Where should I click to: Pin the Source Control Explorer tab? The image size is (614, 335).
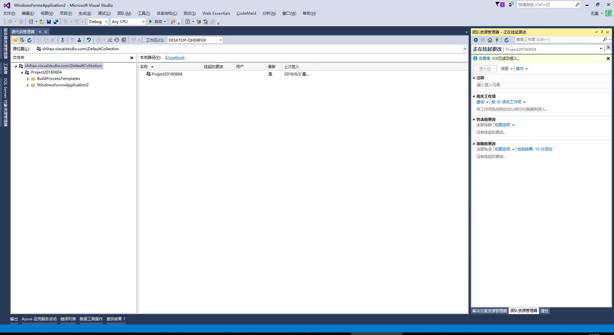(40, 32)
